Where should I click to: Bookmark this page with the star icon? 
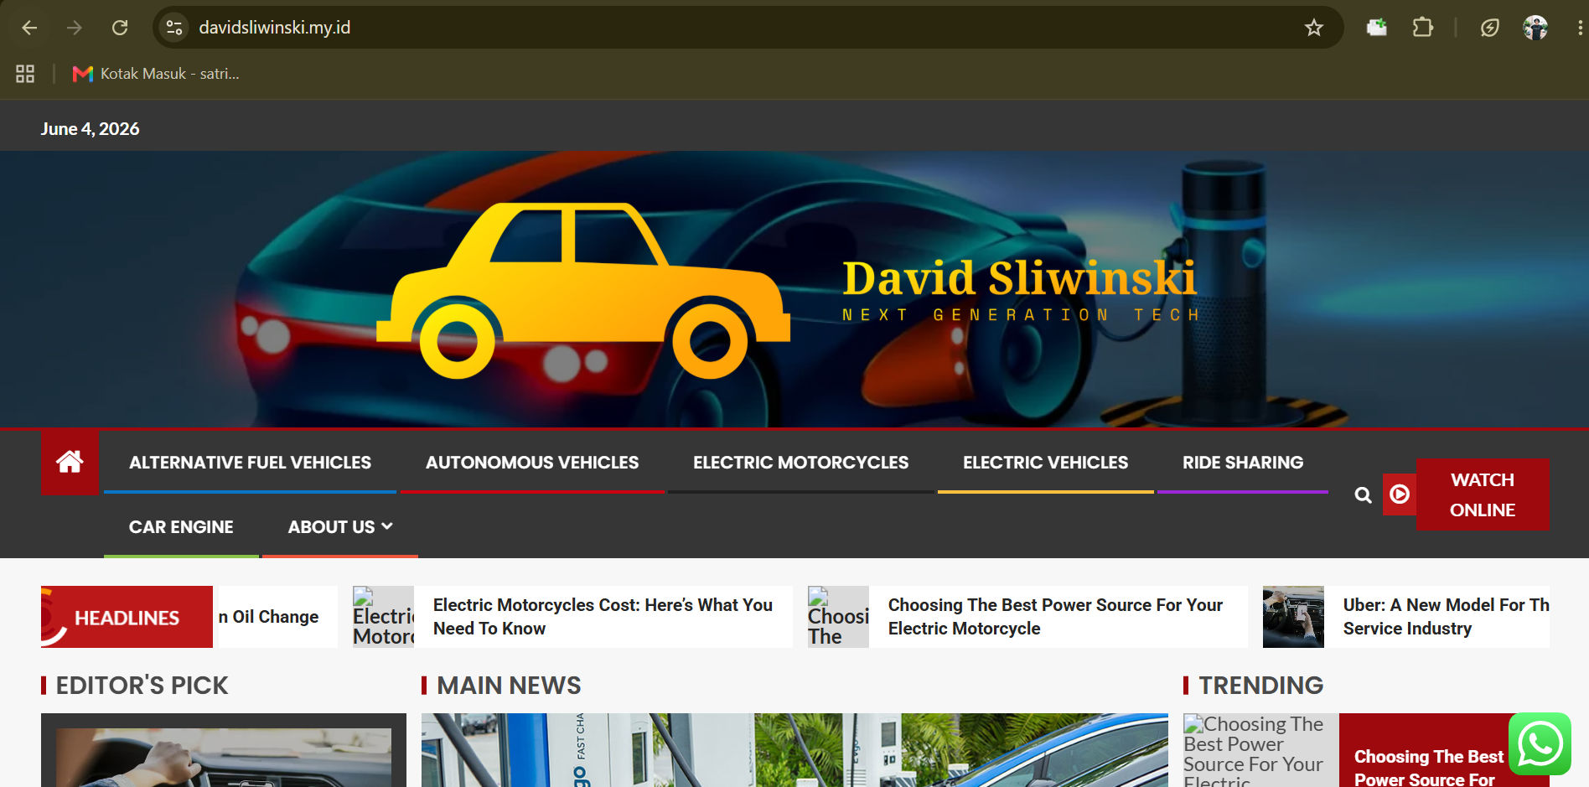tap(1314, 28)
